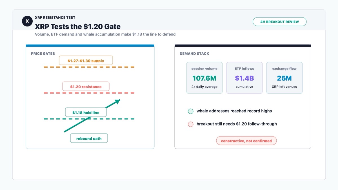Click the Price Gates panel heading
This screenshot has height=190, width=338.
[x=43, y=53]
